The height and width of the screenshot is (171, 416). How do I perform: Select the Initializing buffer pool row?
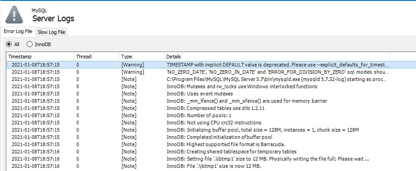[x=211, y=130]
